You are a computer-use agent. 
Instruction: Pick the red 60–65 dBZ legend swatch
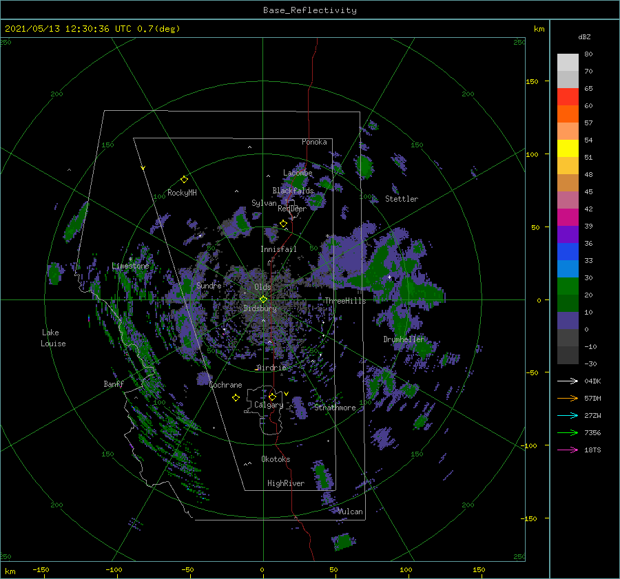pos(568,97)
